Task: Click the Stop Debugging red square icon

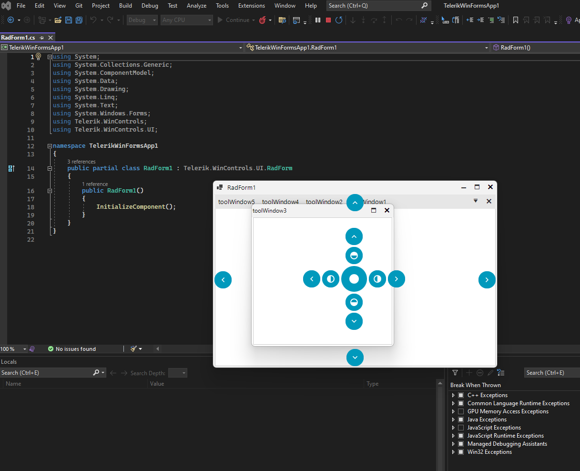Action: coord(328,20)
